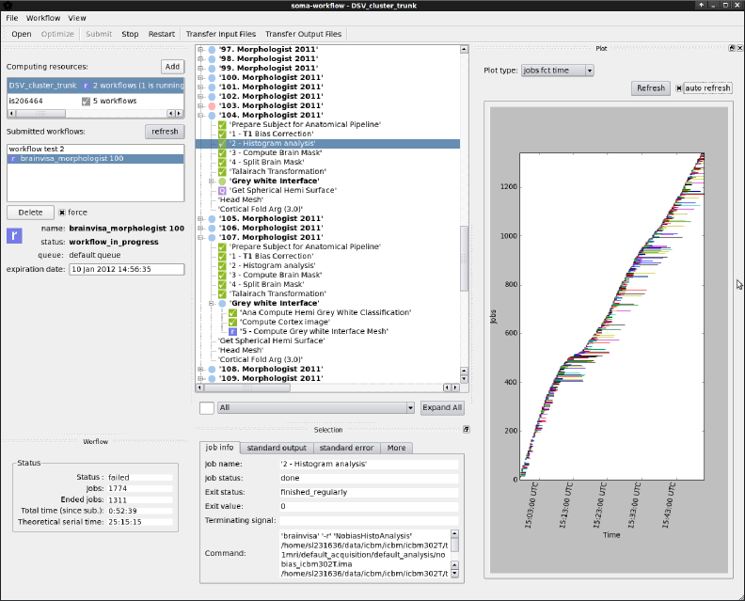
Task: Click running 'r' icon next to DSV_cluster_trunk workflows
Action: 87,86
